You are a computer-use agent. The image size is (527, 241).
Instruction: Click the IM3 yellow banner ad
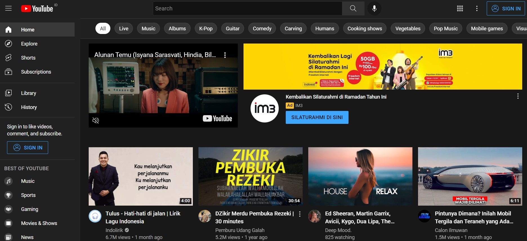click(x=383, y=67)
